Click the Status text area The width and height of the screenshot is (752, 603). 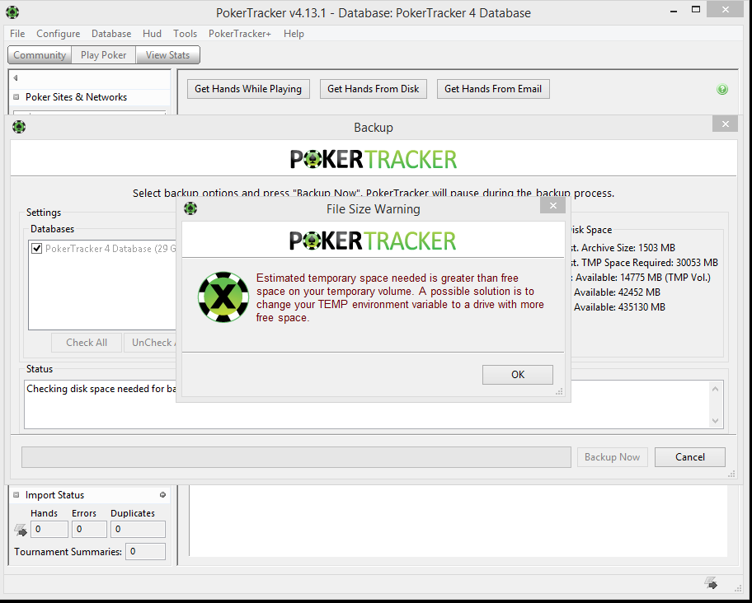tap(374, 404)
